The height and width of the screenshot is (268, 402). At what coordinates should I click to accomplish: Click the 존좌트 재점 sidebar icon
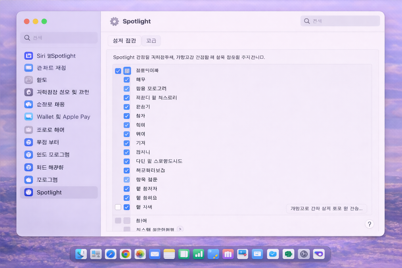tap(29, 68)
